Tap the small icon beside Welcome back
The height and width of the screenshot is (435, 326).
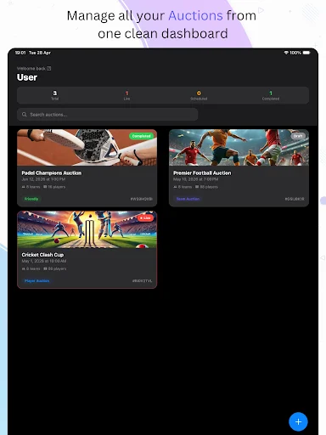[x=49, y=68]
